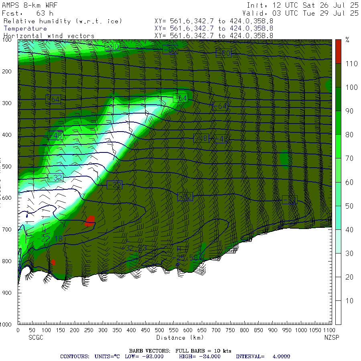Screen dimensions: 361x361
Task: Click the 'BARB VECTORS: FULL BARB = 10 kts' caption
Action: 180,351
